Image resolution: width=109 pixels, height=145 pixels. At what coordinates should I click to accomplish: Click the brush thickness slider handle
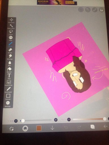pyautogui.click(x=23, y=121)
